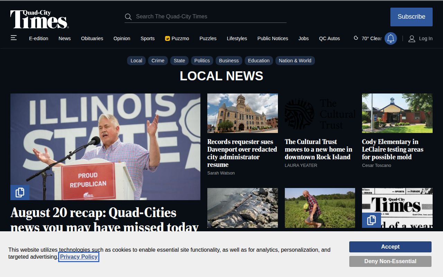Click the Cody Elementary school photo
This screenshot has width=443, height=277.
[x=397, y=113]
